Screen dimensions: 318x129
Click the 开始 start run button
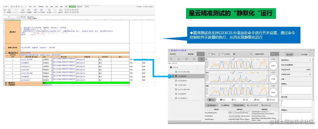coord(211,100)
